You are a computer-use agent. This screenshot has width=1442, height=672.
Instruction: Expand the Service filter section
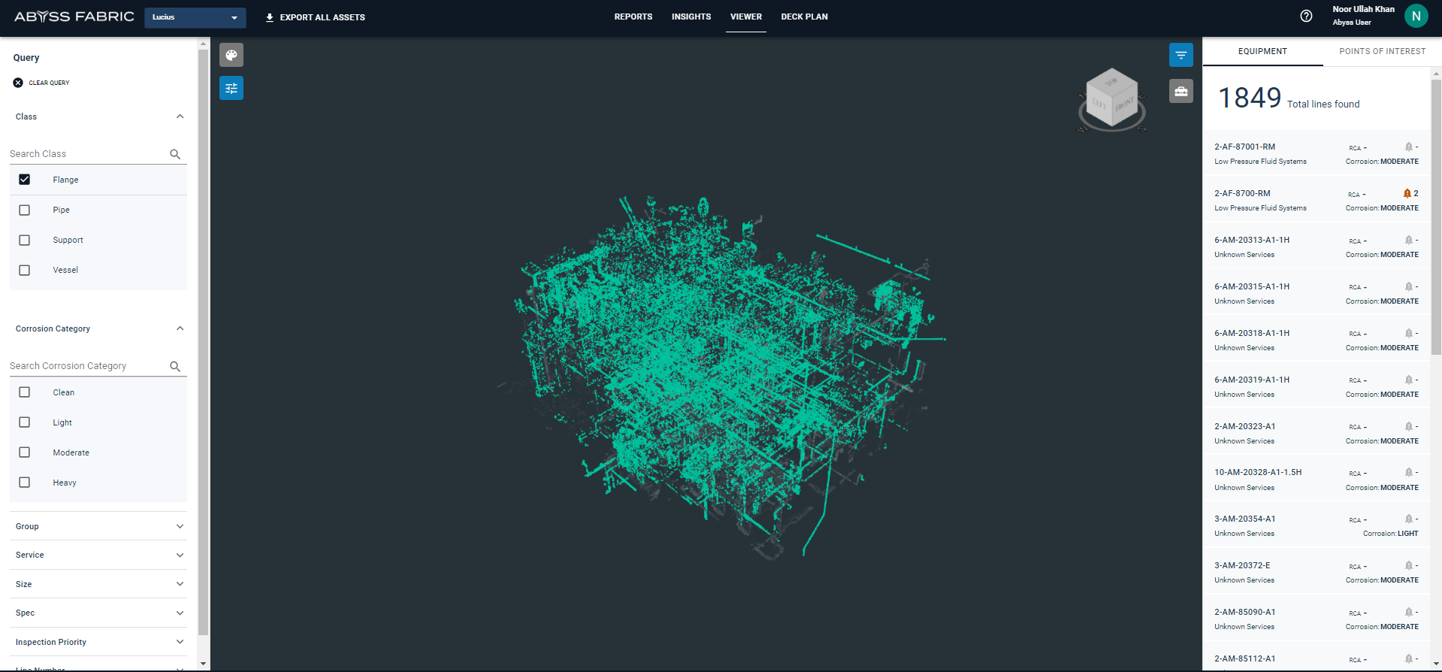tap(98, 555)
